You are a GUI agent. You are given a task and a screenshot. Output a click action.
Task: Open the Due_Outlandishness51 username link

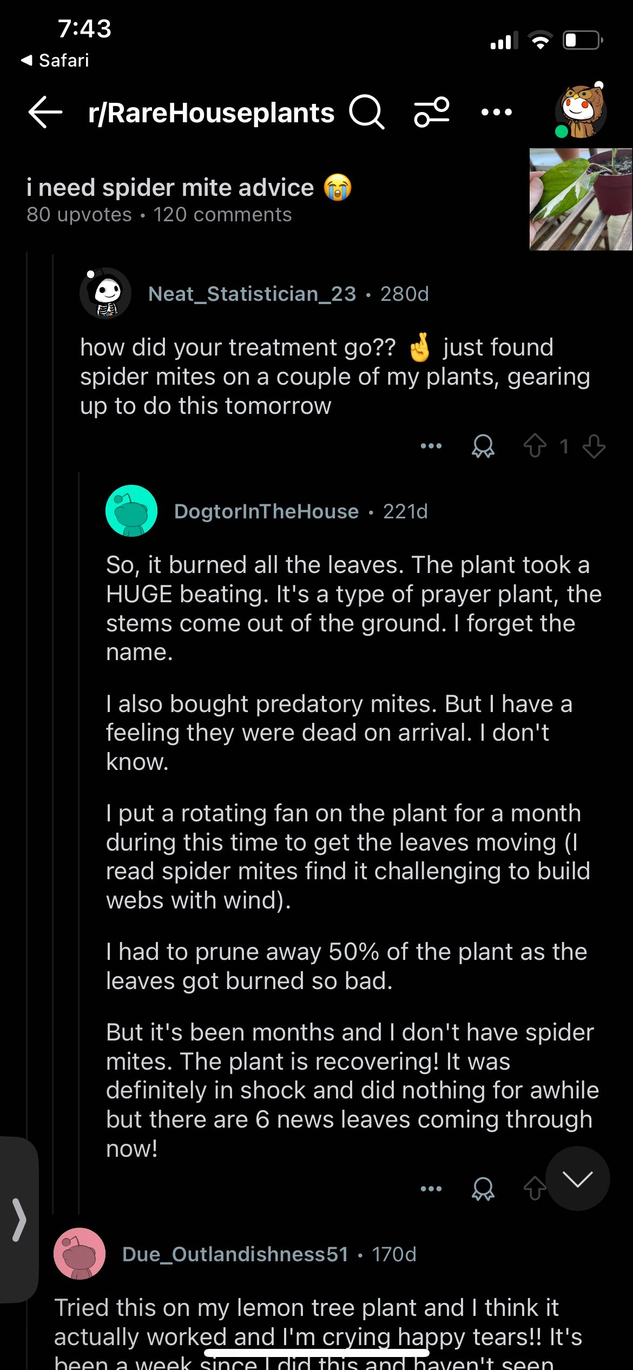coord(235,1254)
